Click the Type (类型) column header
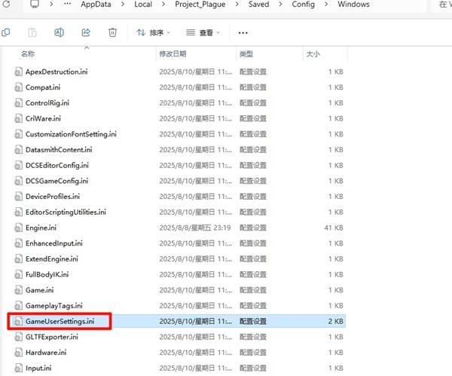452x376 pixels. pos(246,54)
